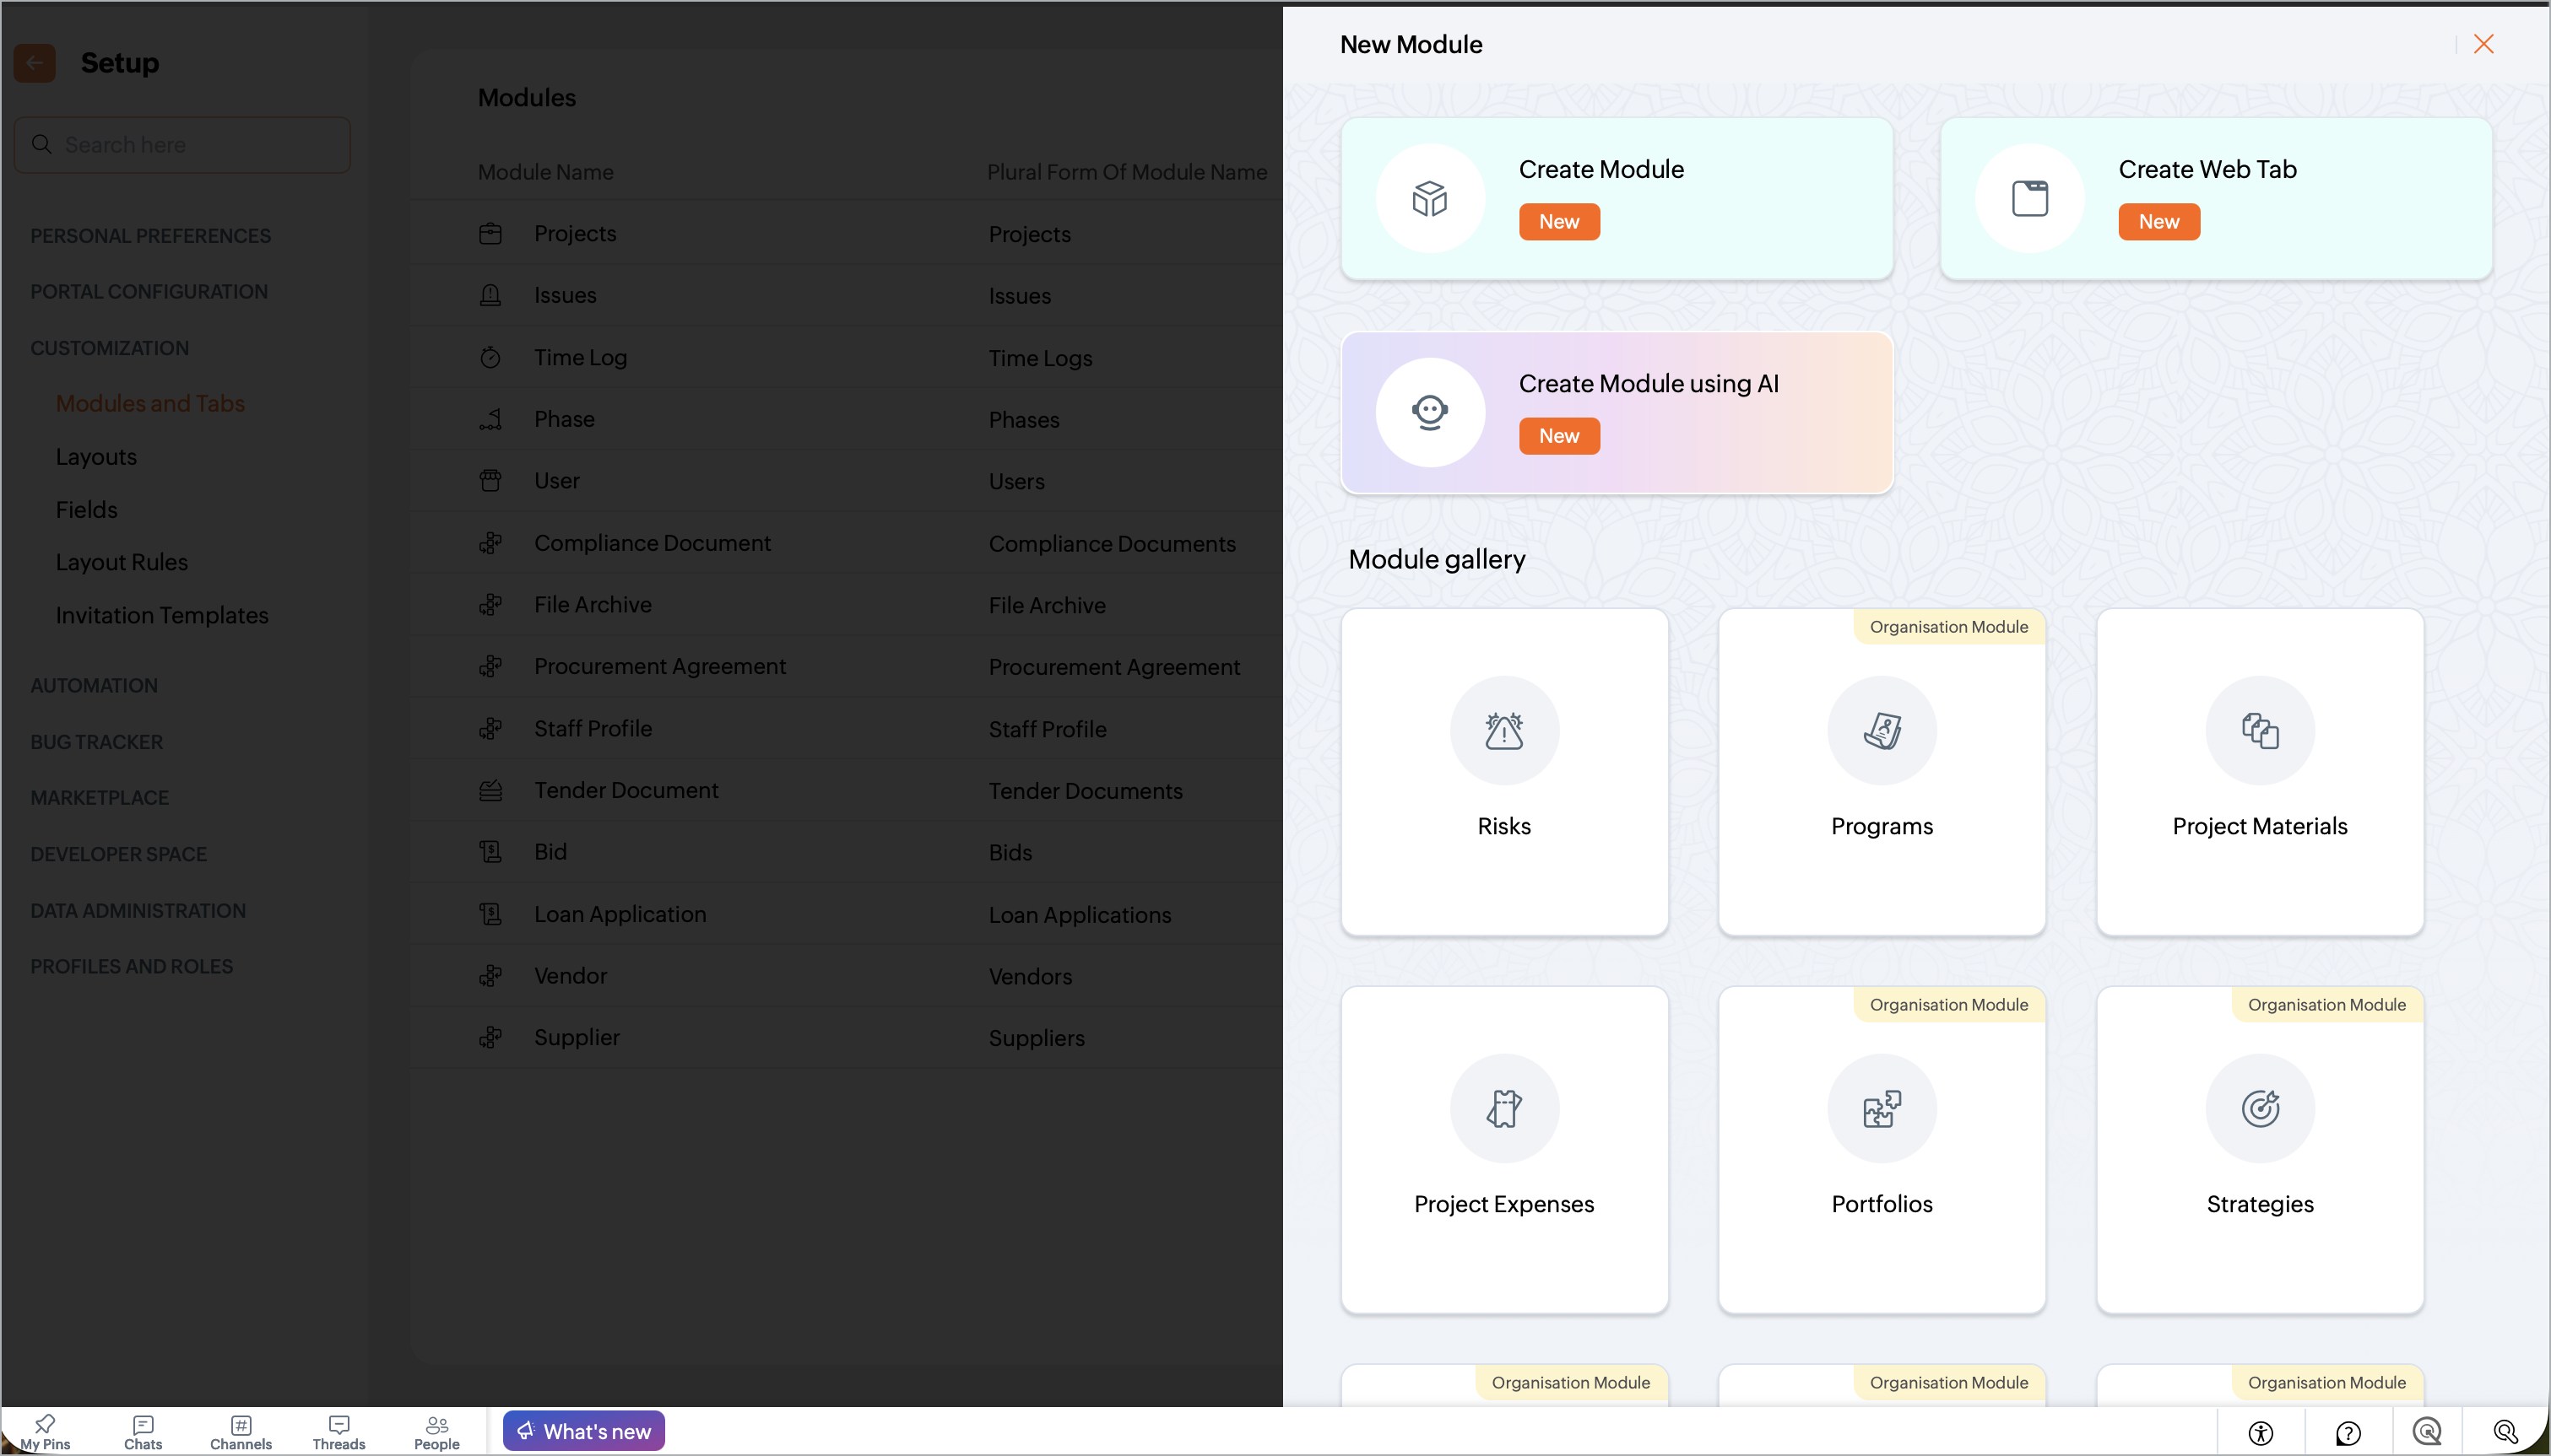Click the New badge under Create Module
This screenshot has width=2551, height=1456.
click(x=1558, y=222)
